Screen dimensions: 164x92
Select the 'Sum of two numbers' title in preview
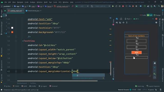coord(137,36)
